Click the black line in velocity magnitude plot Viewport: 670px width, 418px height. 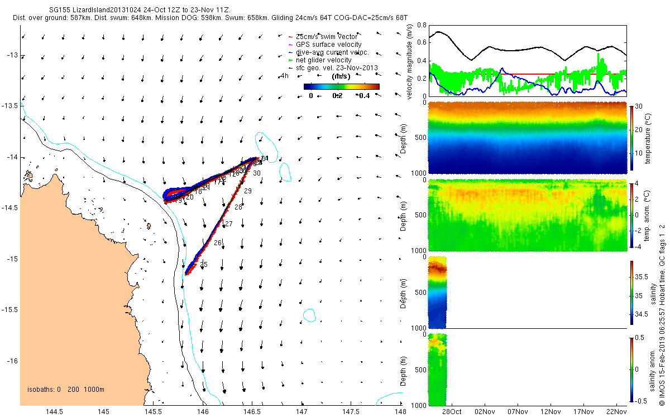coord(527,50)
